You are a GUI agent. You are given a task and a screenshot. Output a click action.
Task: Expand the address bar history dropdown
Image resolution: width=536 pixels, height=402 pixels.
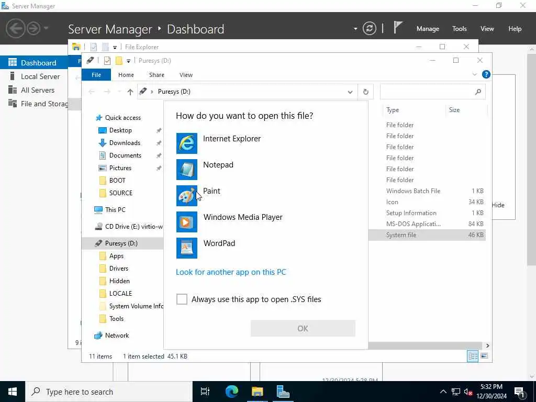click(x=350, y=92)
